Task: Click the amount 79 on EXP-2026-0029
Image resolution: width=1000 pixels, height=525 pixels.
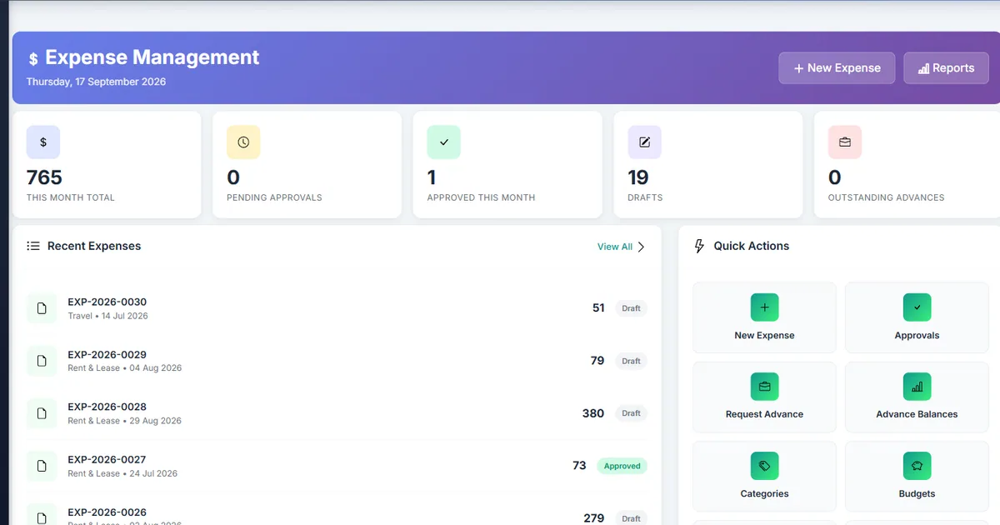Action: click(x=597, y=361)
